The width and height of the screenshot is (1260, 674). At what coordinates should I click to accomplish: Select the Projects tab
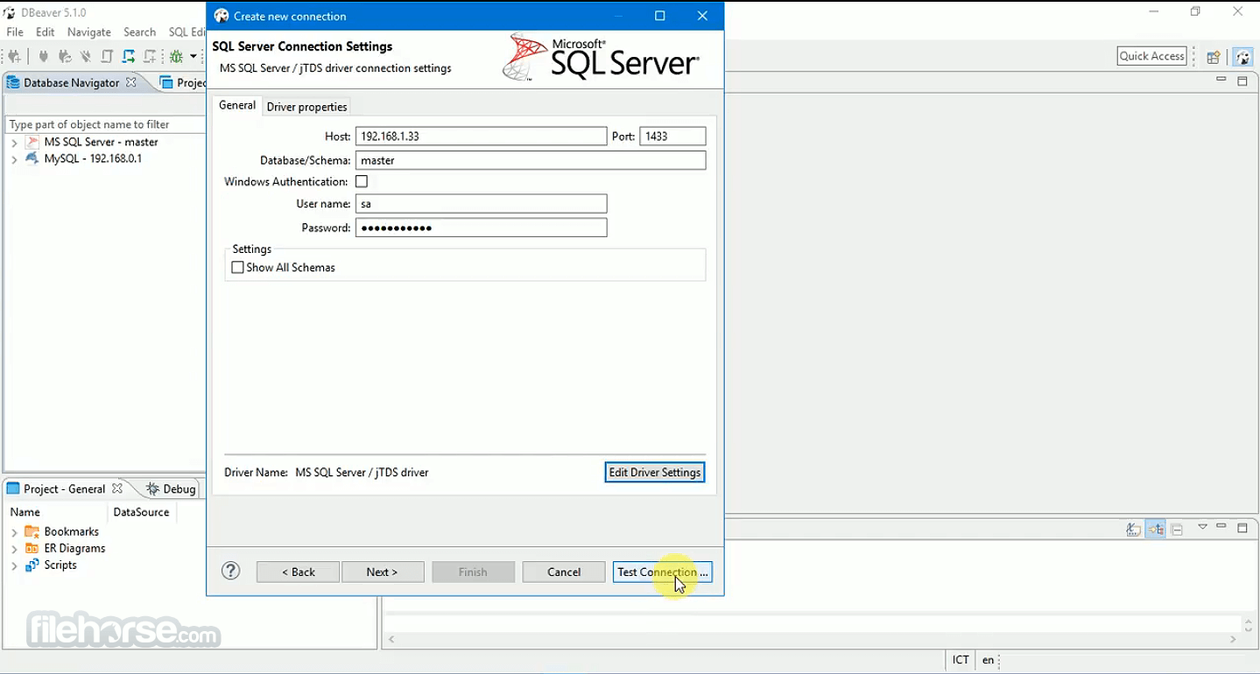click(182, 82)
